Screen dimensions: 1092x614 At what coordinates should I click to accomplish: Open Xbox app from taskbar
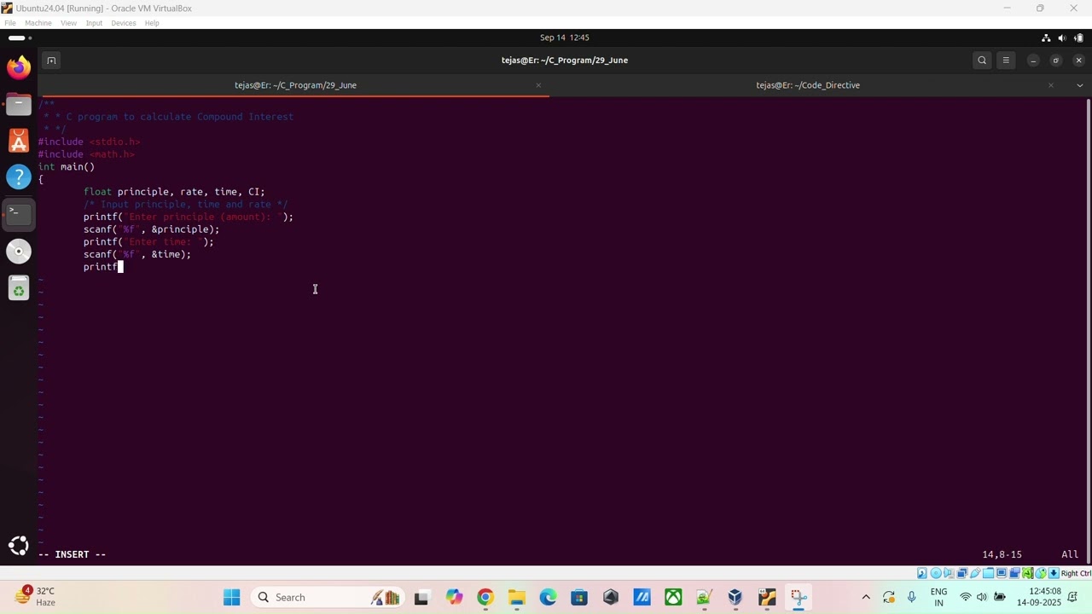(673, 597)
